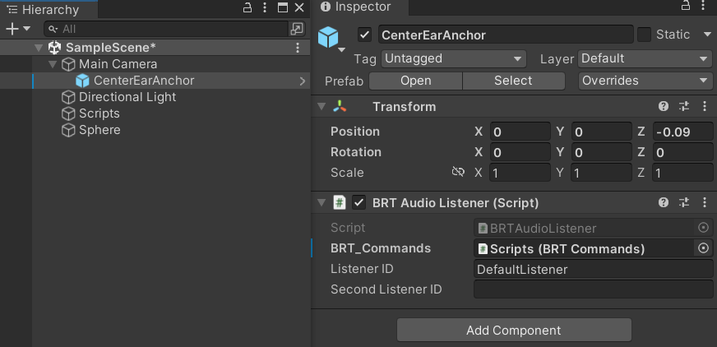717x347 pixels.
Task: Open the Layer dropdown showing Default
Action: point(645,58)
